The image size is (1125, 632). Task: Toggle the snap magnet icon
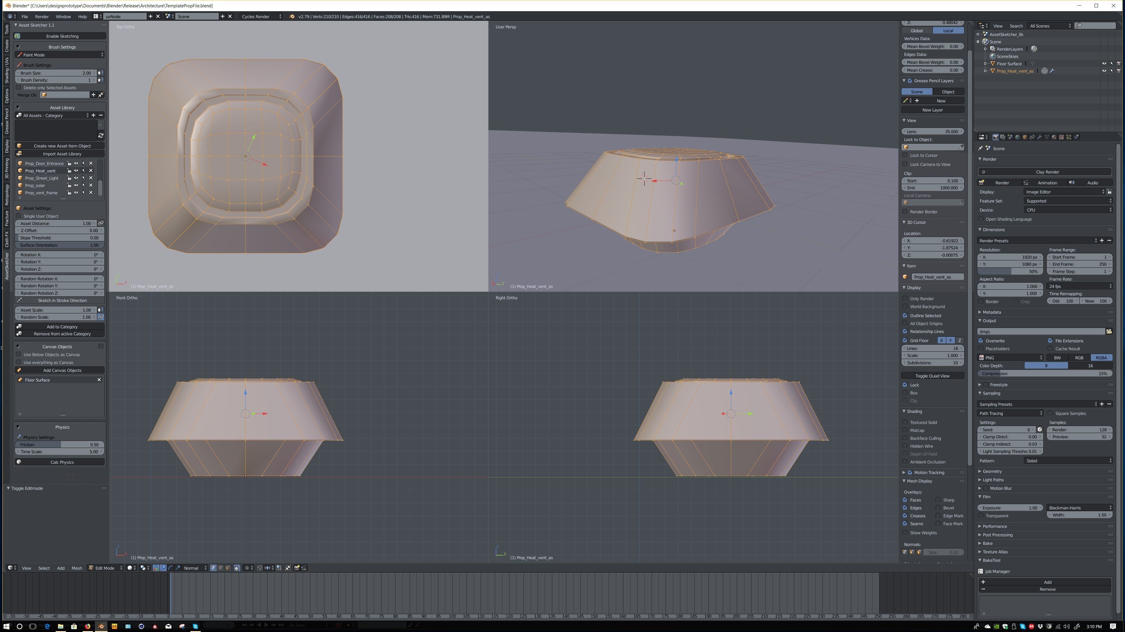(259, 568)
